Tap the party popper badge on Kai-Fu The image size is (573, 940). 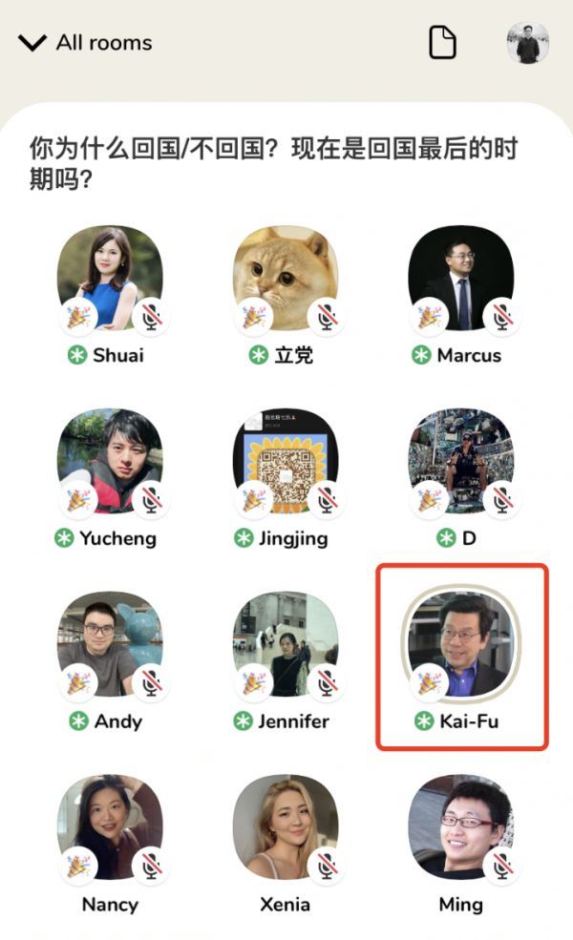point(430,683)
